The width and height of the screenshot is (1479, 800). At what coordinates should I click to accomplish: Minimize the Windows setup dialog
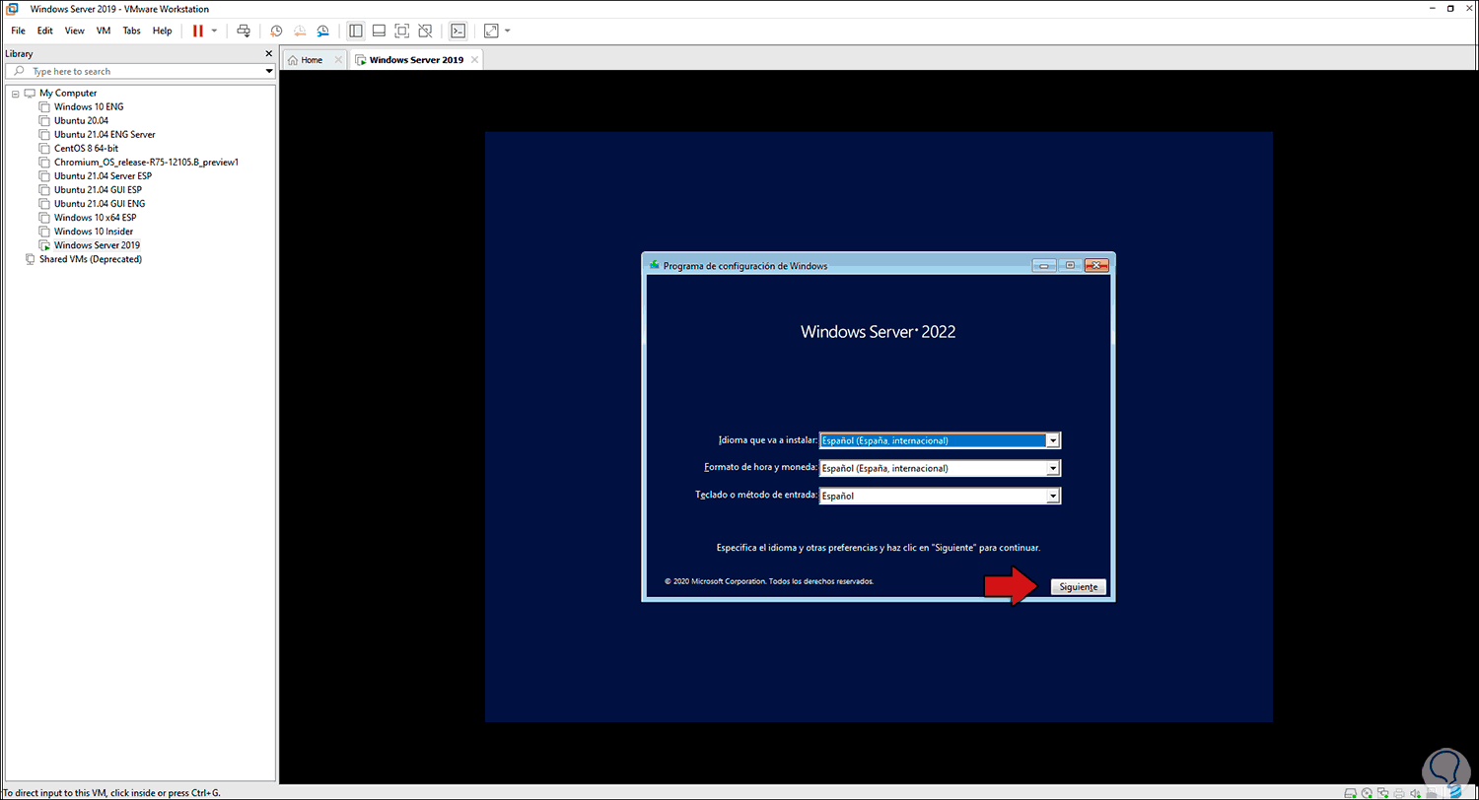point(1044,265)
